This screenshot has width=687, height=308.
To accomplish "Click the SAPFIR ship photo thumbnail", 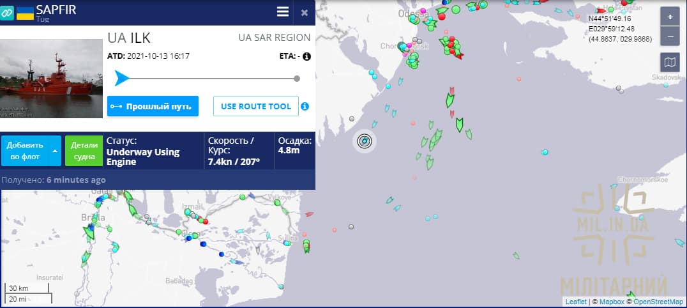I will pos(52,79).
